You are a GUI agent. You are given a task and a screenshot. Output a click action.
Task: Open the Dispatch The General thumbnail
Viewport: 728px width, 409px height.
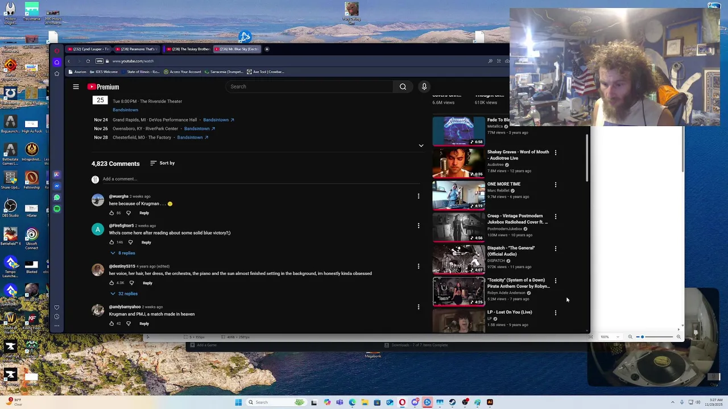458,258
